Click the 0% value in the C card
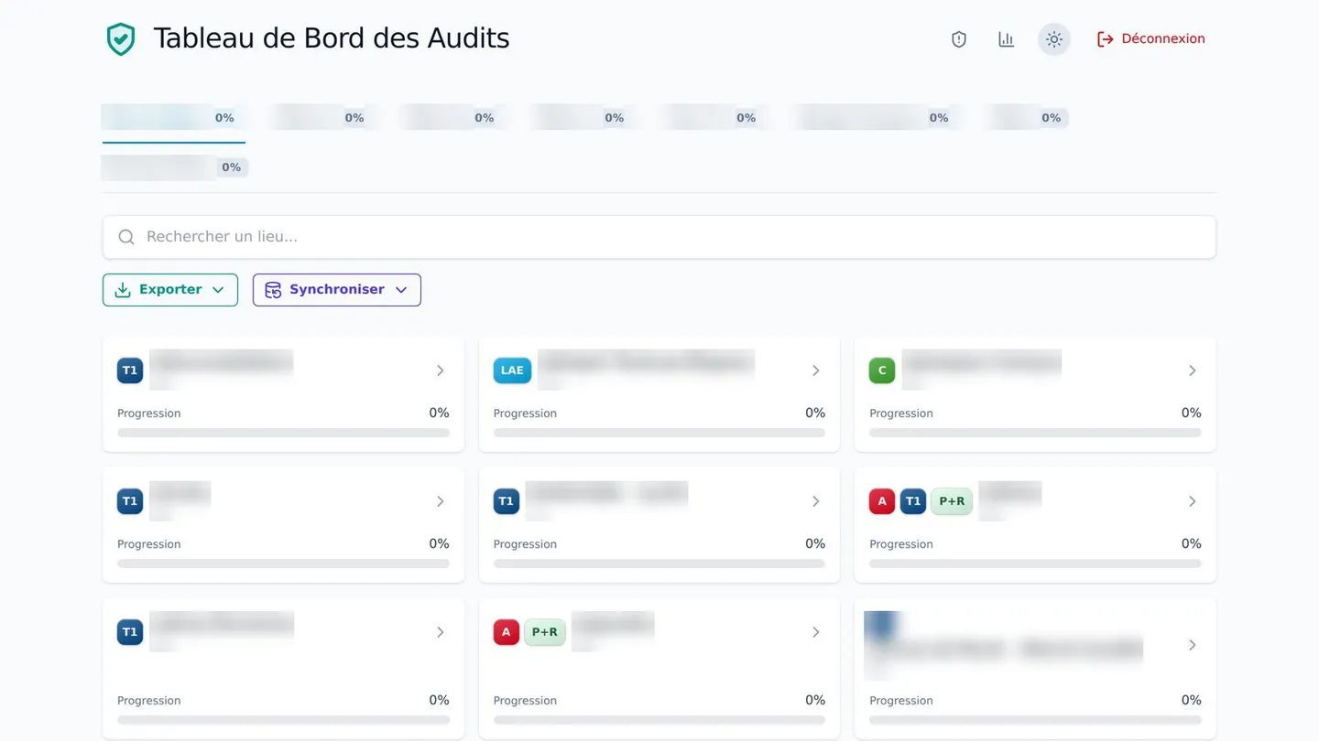The image size is (1319, 741). point(1191,413)
